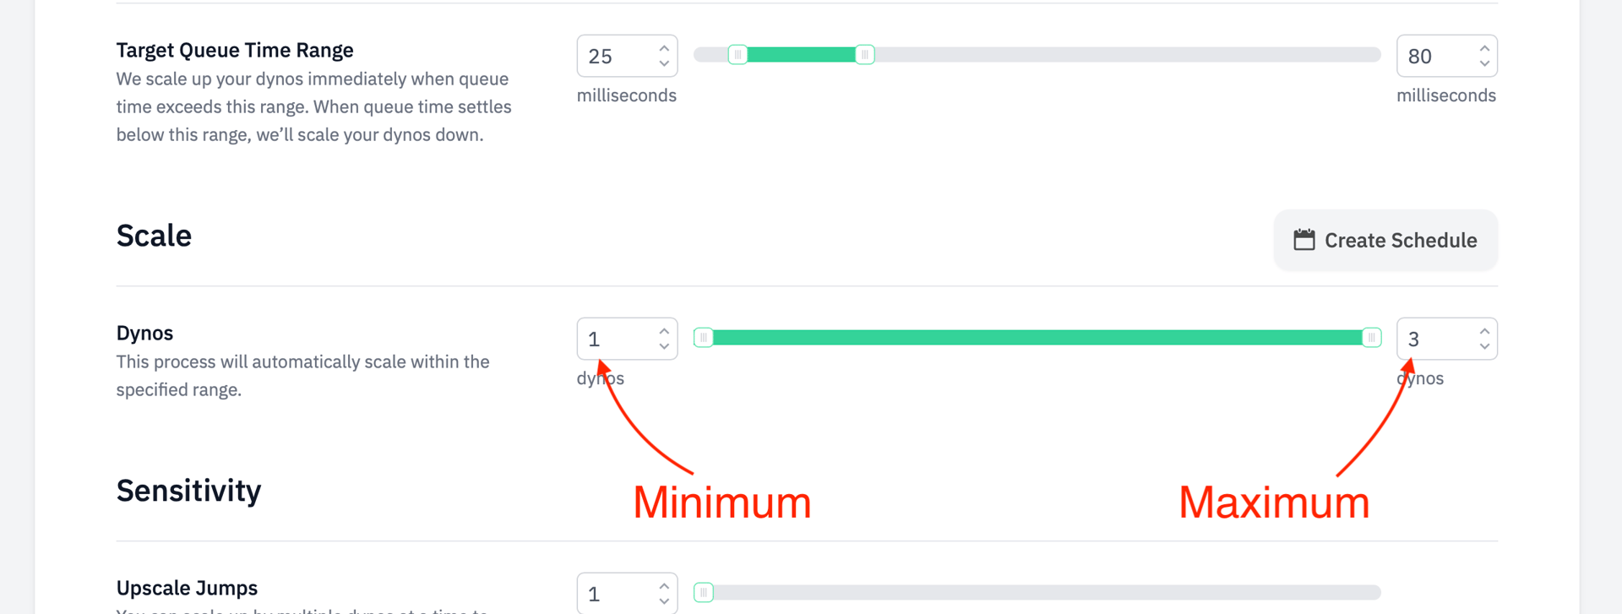
Task: Click the calendar icon in Create Schedule
Action: click(x=1304, y=240)
